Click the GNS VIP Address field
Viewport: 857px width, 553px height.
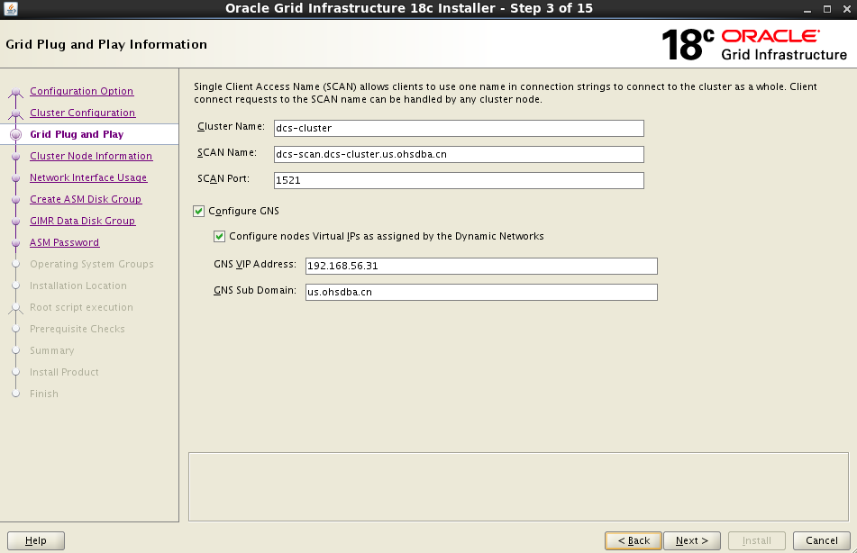click(481, 266)
